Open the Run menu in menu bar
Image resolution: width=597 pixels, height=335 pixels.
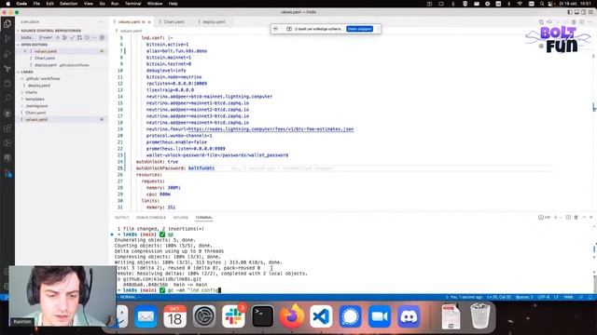click(115, 4)
